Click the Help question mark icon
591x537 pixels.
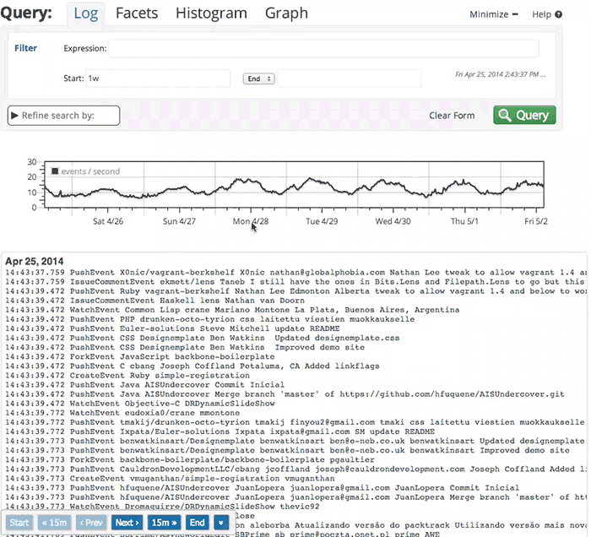tap(558, 14)
